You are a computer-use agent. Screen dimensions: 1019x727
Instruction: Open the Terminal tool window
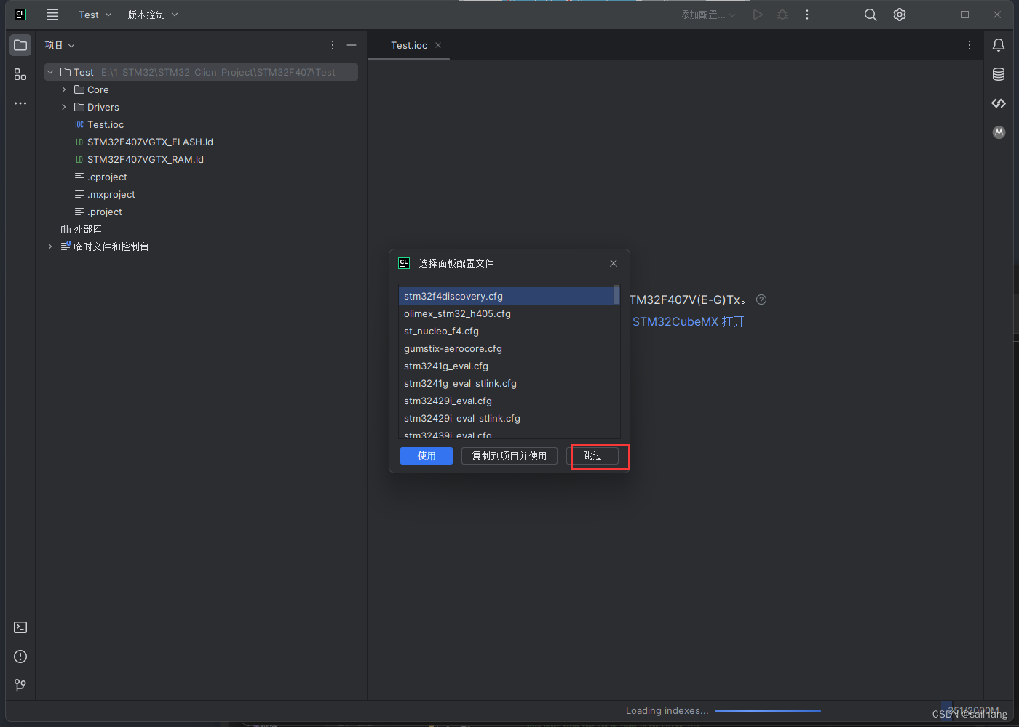(x=20, y=627)
